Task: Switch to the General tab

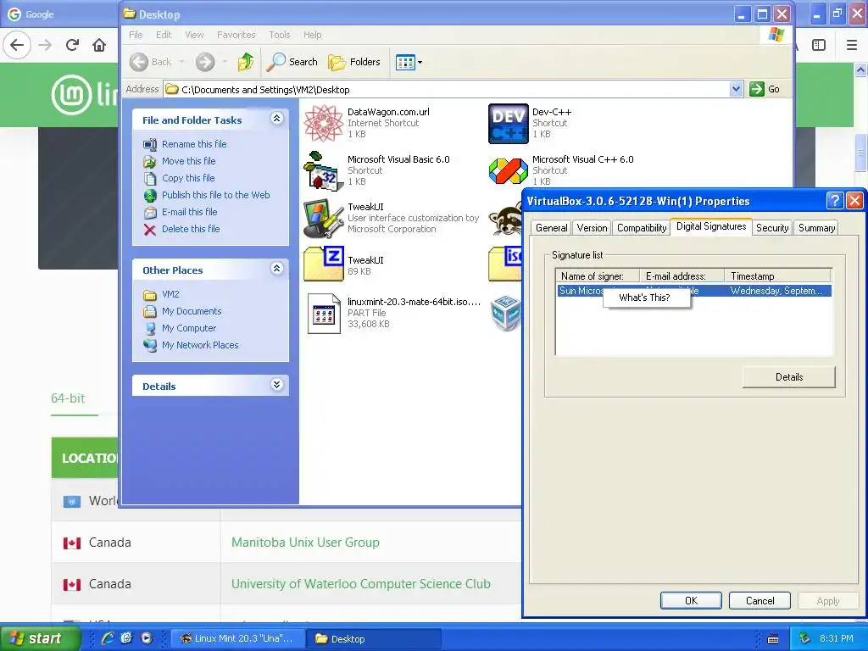Action: click(551, 228)
